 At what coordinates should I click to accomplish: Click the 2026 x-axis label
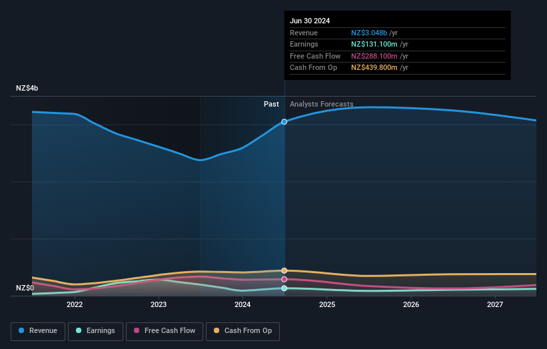[x=411, y=304]
